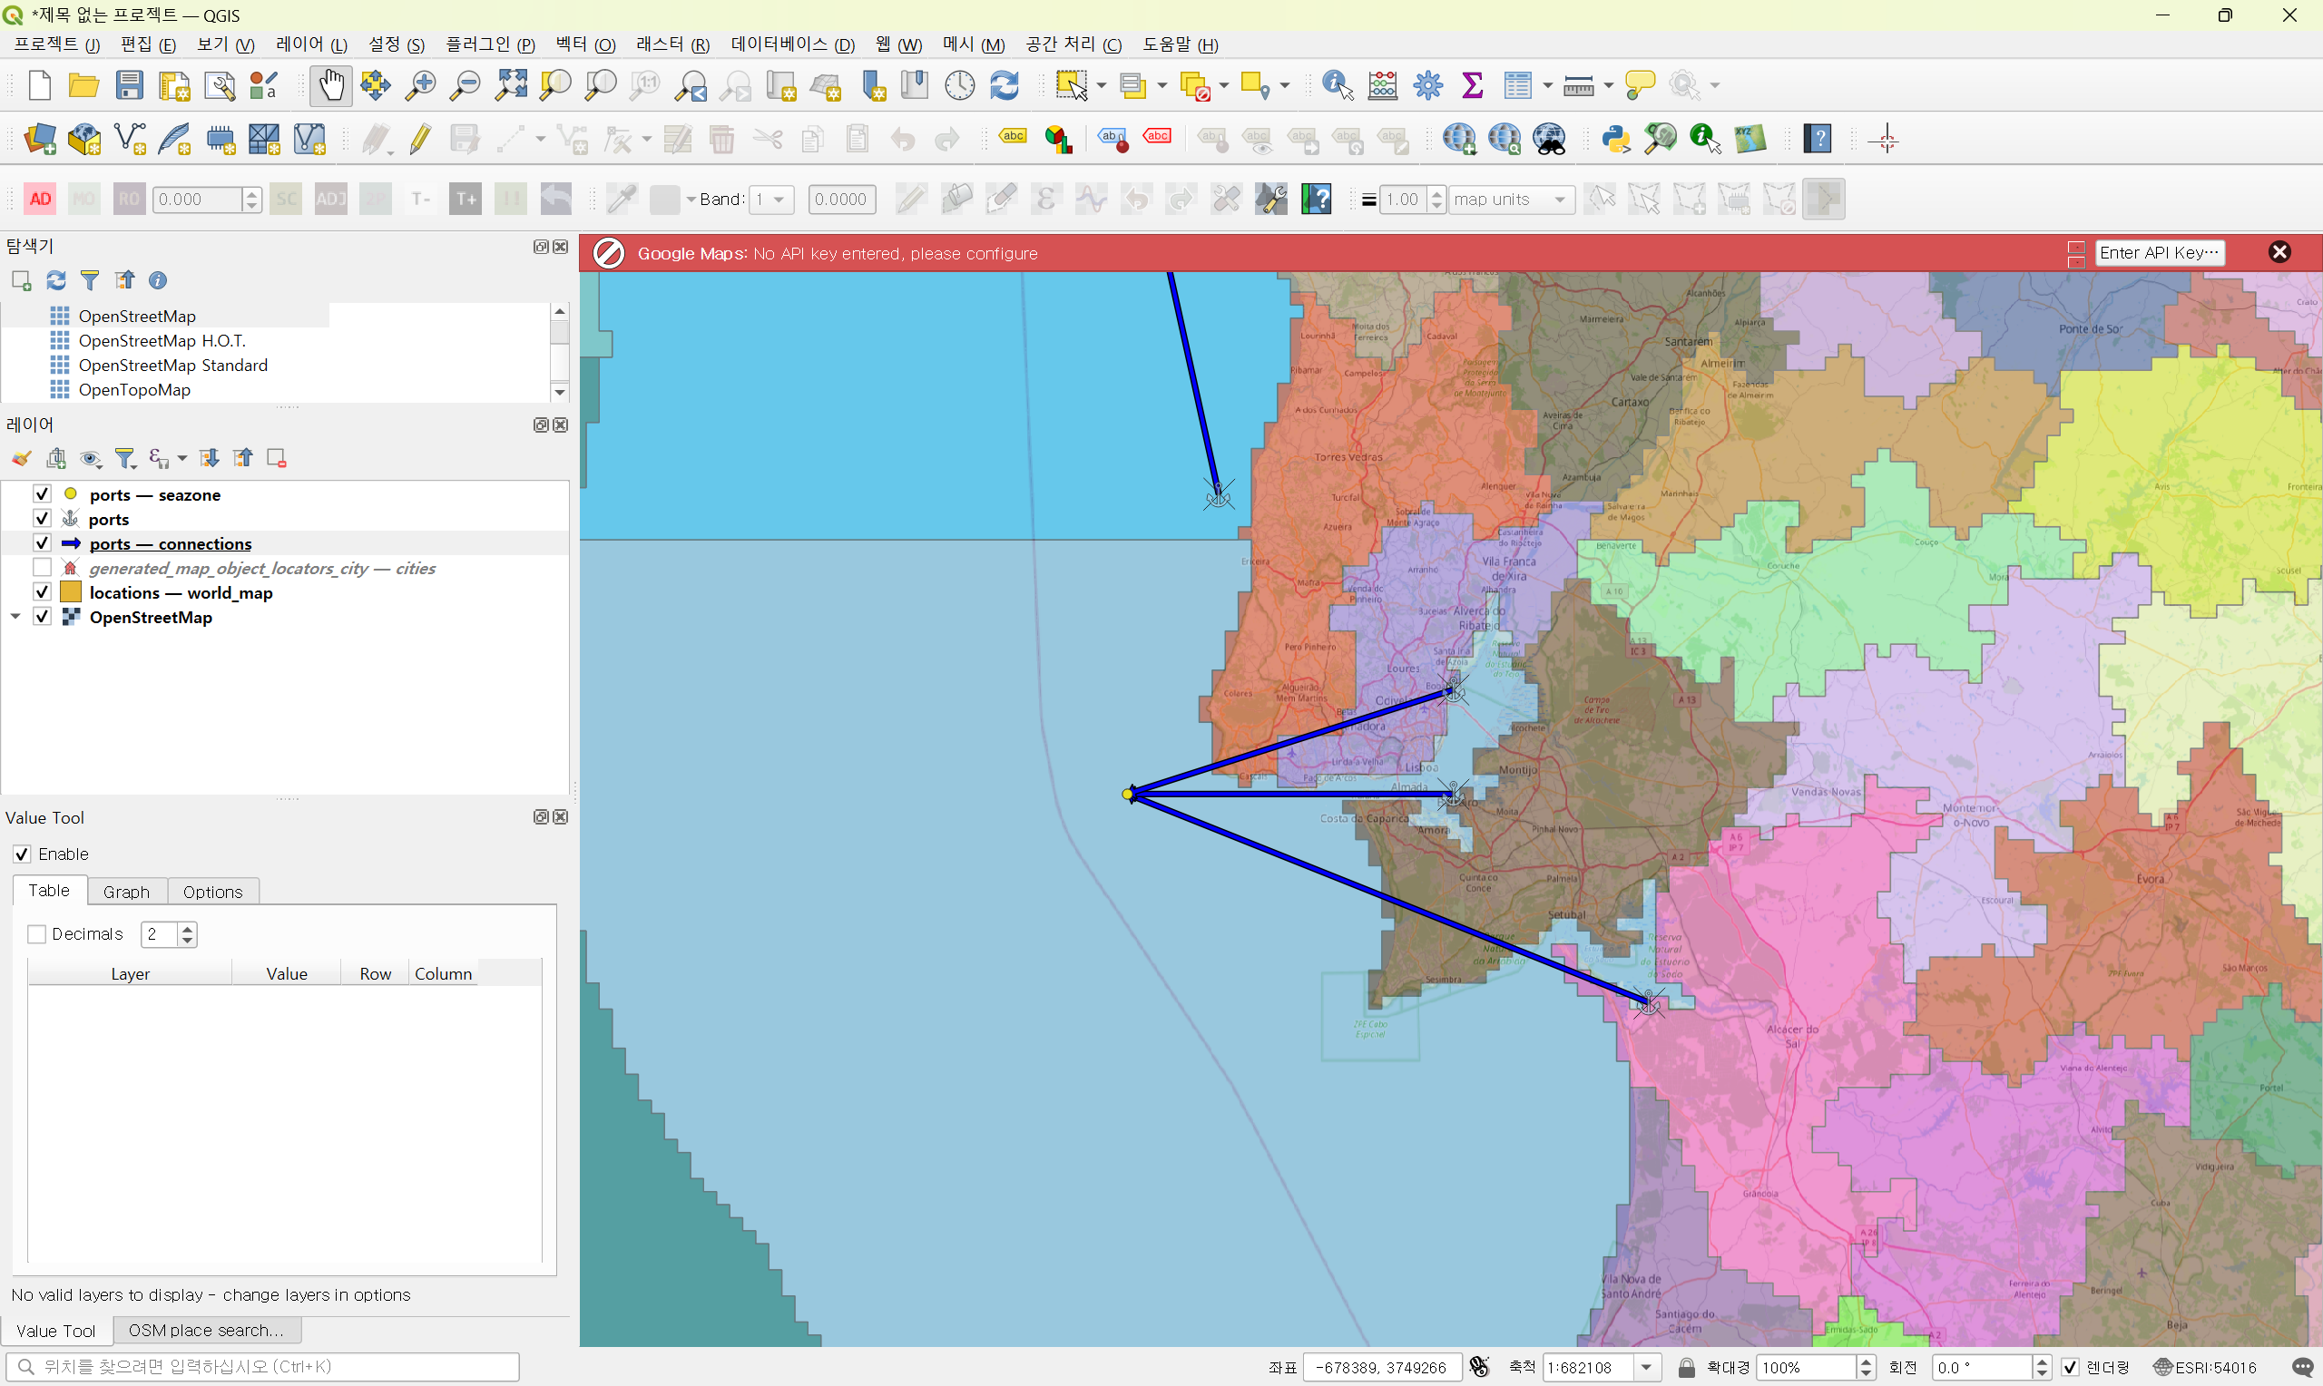Click the Save Project floppy icon

click(129, 86)
